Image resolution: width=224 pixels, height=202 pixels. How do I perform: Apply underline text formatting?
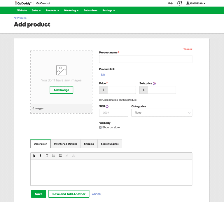[47, 156]
